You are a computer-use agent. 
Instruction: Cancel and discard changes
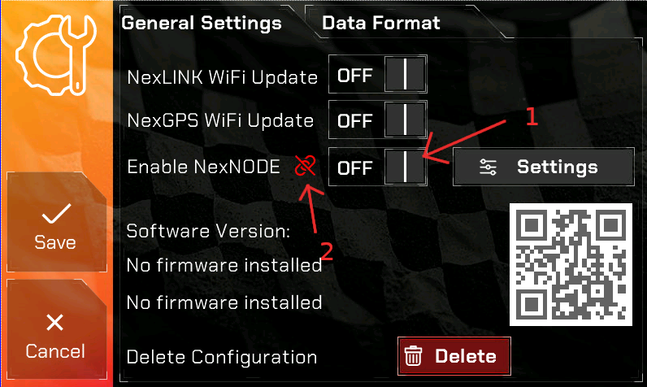(57, 329)
